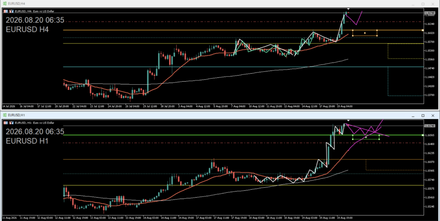Click '3 Aug 04:00' on the H4 time axis
This screenshot has width=440, height=221.
[x=185, y=107]
